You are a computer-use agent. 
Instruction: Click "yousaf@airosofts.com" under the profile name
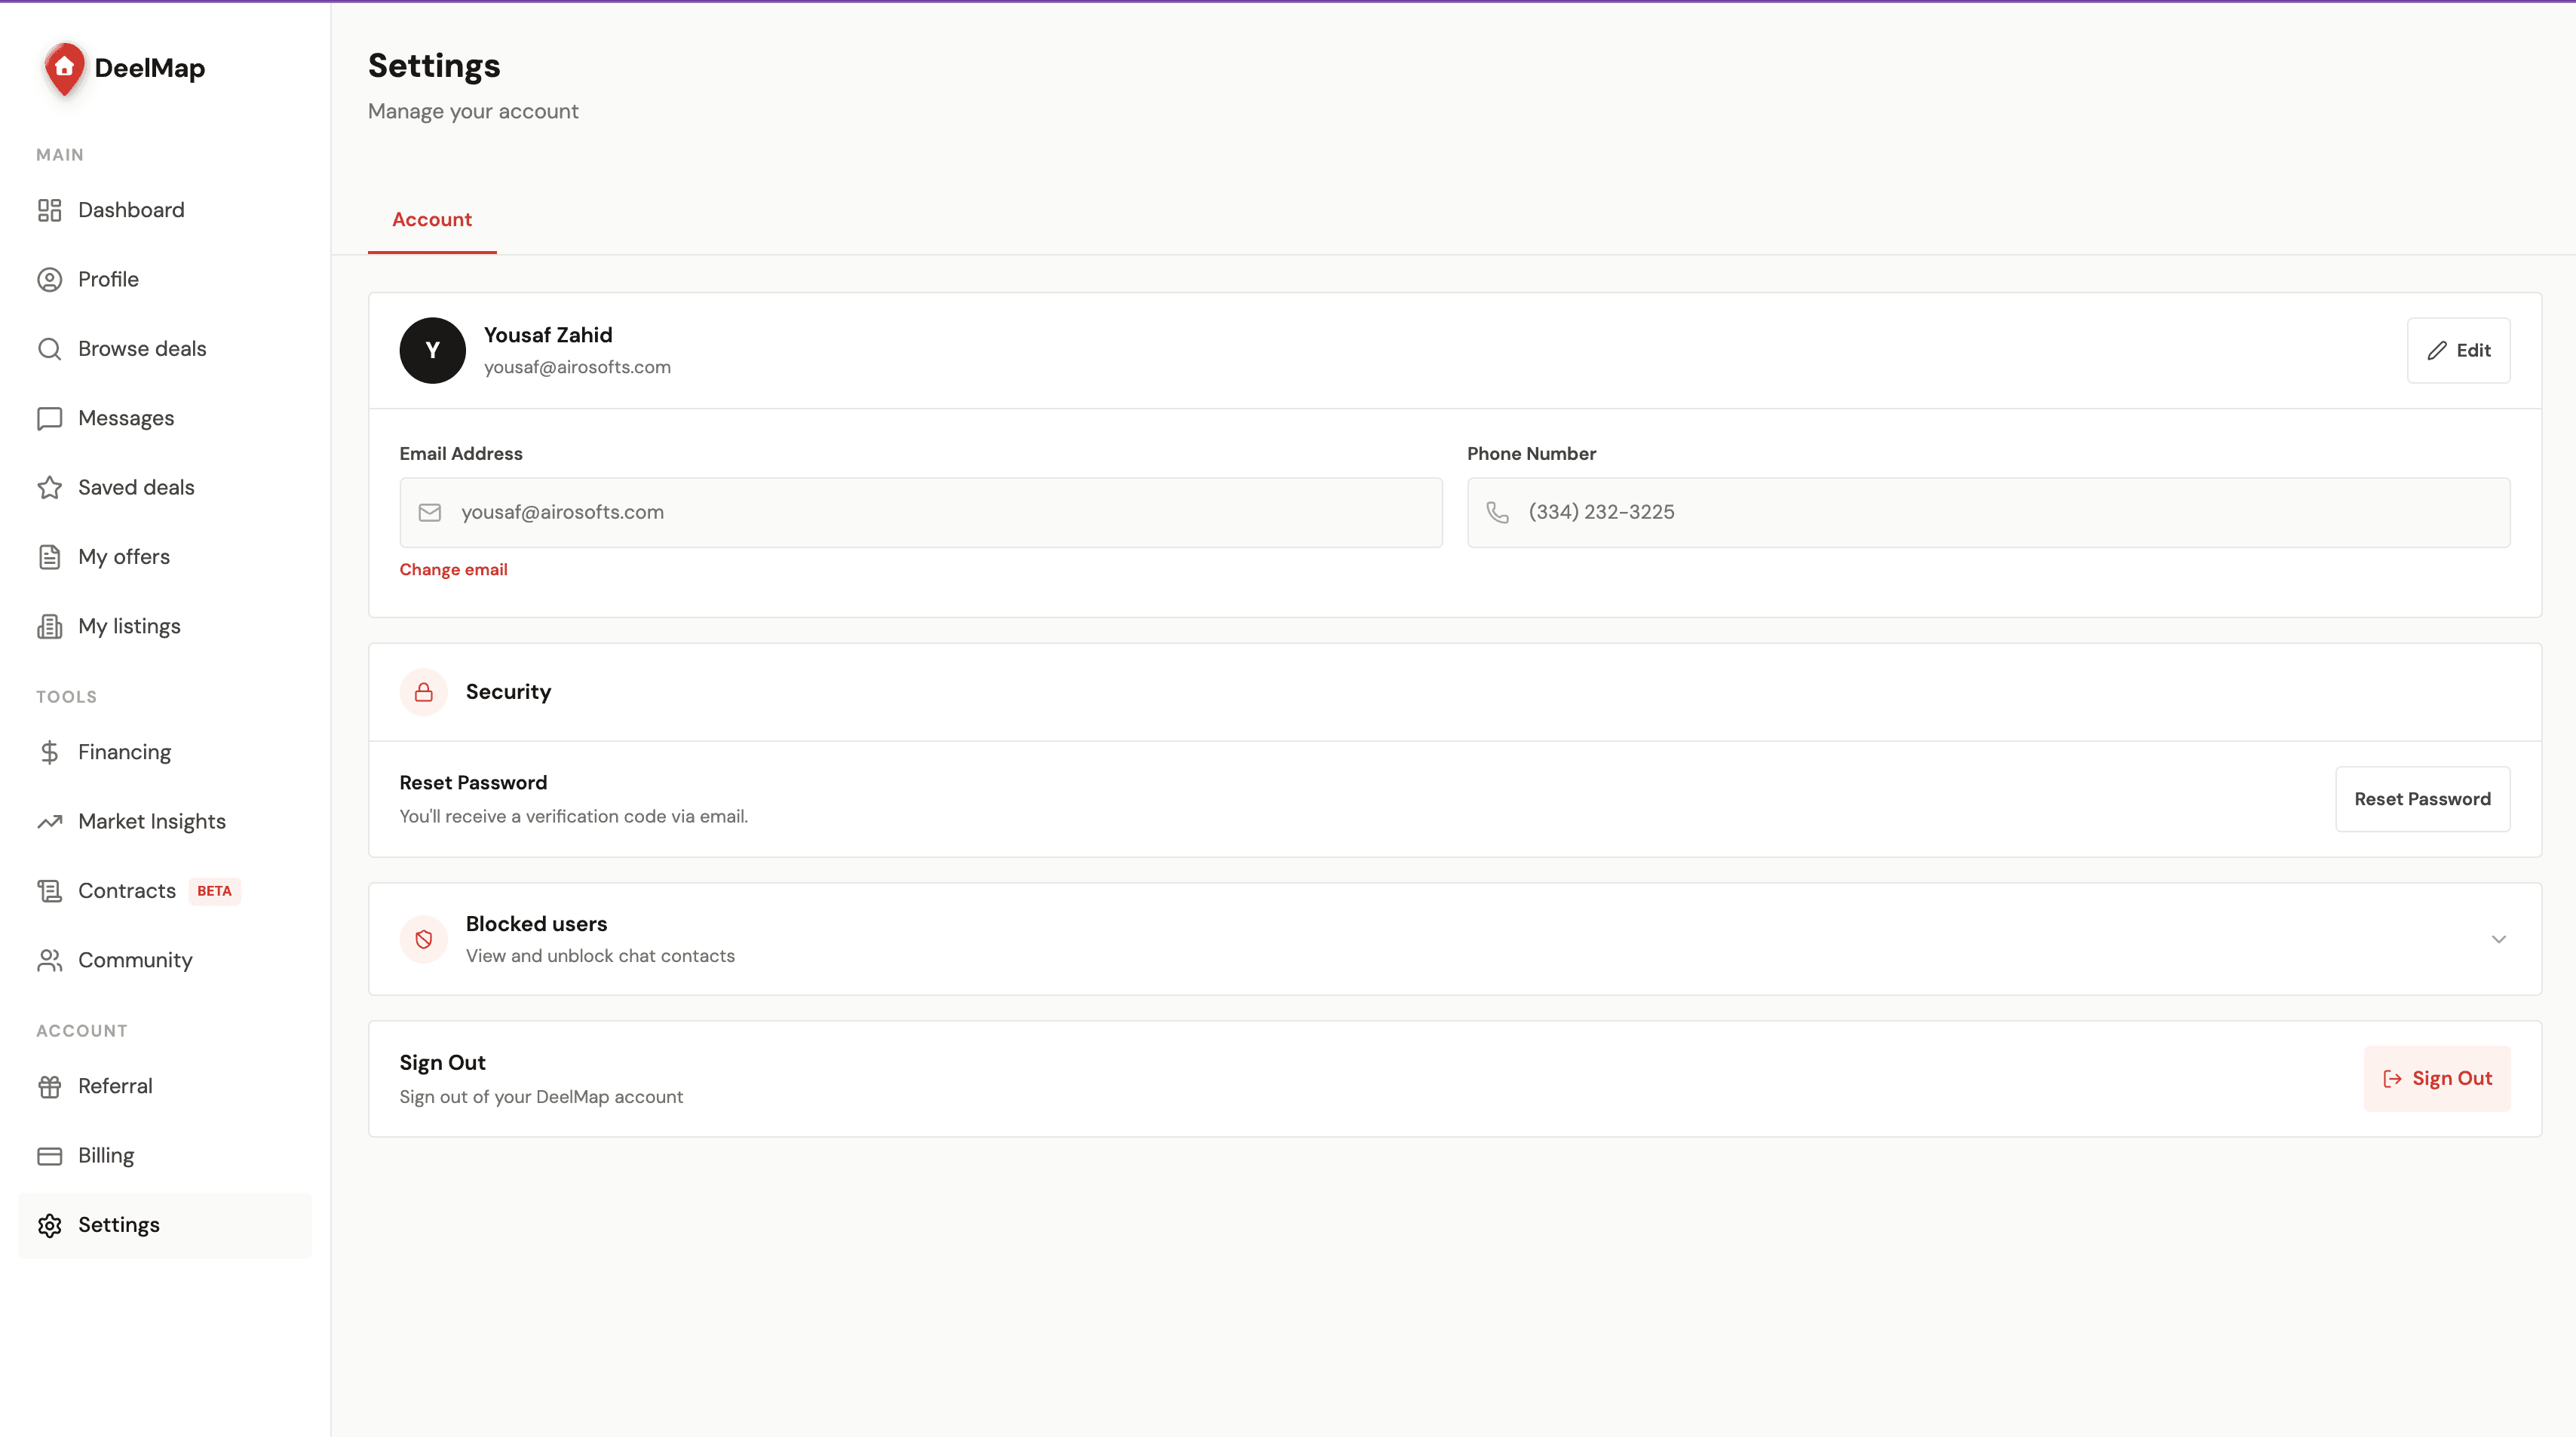coord(578,367)
